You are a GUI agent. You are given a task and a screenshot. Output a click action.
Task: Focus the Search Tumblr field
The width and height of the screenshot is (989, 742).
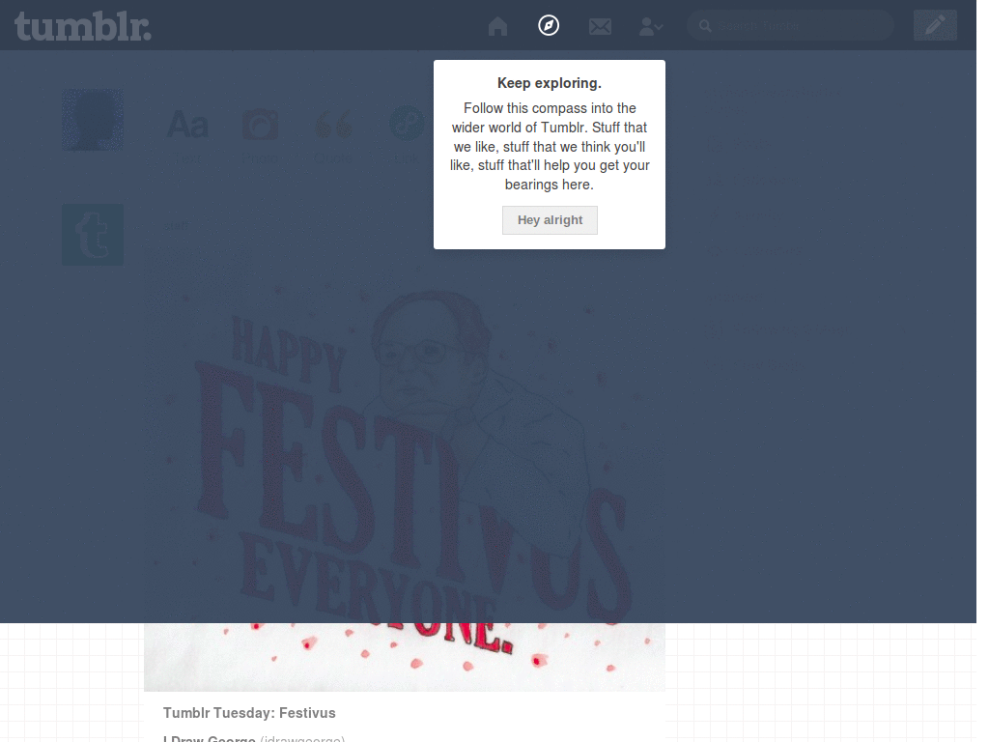pyautogui.click(x=790, y=26)
